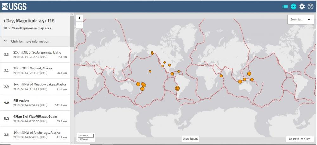The height and width of the screenshot is (145, 317).
Task: Click the earthquake marker near Guam
Action: tap(249, 73)
